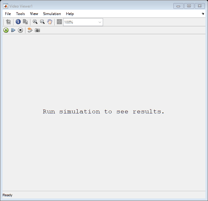Image resolution: width=208 pixels, height=201 pixels.
Task: Click 'Run simulation to see results.' text
Action: click(103, 111)
